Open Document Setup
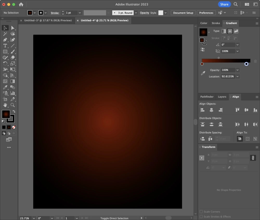The height and width of the screenshot is (220, 260). 183,13
